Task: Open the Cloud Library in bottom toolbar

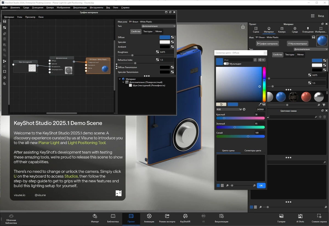Action: (11, 219)
